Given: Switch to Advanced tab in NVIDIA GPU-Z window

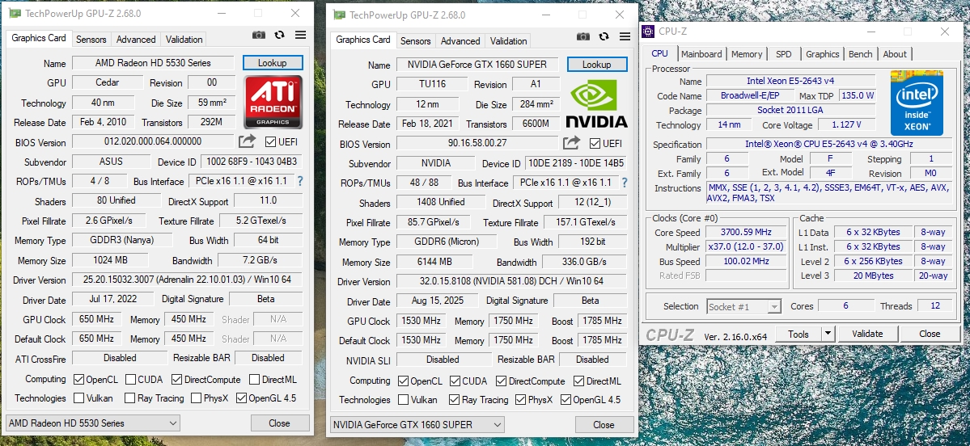Looking at the screenshot, I should [x=460, y=40].
